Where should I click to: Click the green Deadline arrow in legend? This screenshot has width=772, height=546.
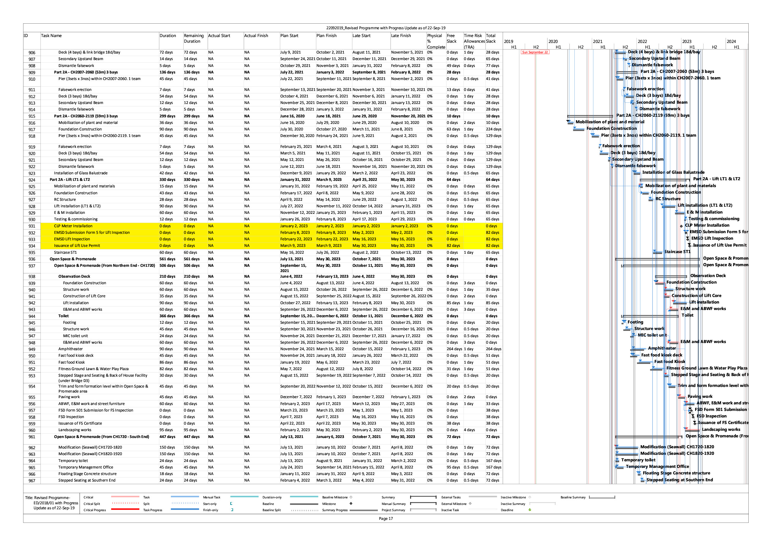[x=530, y=510]
